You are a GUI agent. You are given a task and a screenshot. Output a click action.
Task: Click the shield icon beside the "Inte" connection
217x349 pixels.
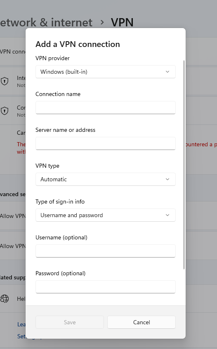[5, 81]
